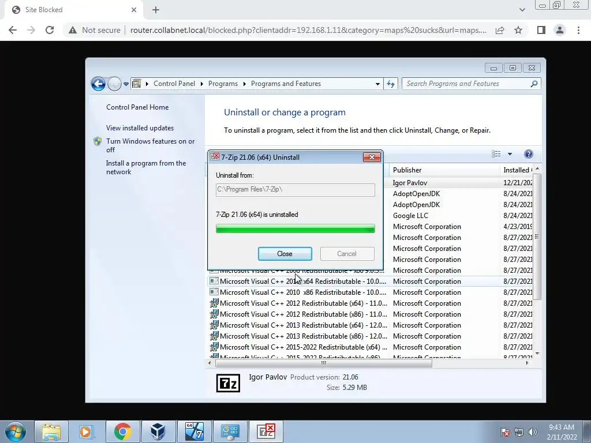Click Programs in the breadcrumb
The width and height of the screenshot is (591, 443).
tap(223, 84)
